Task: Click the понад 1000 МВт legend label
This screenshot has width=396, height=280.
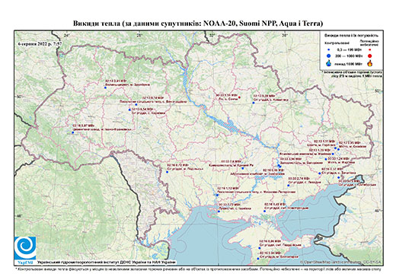Action: [x=348, y=63]
